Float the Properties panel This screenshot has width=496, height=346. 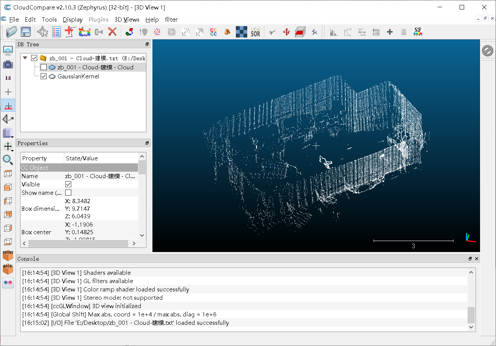tap(147, 143)
